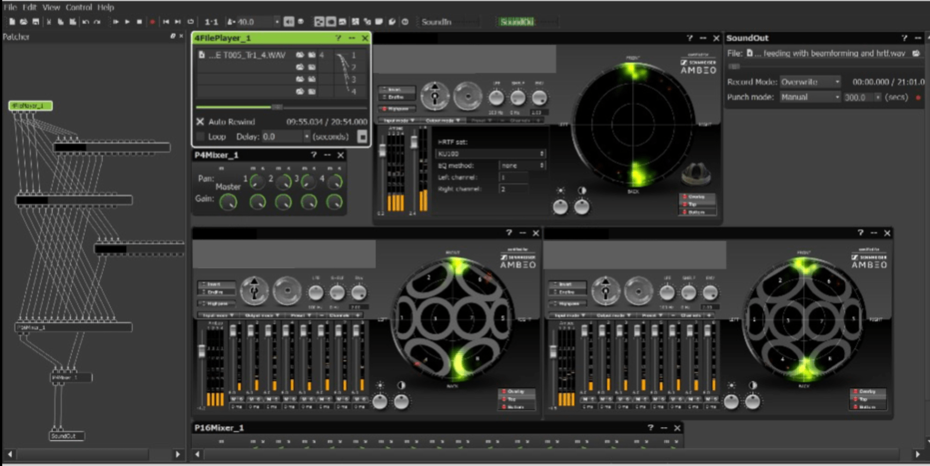Click the Patcher horizontal scrollbar right arrow
The width and height of the screenshot is (930, 466).
(178, 454)
